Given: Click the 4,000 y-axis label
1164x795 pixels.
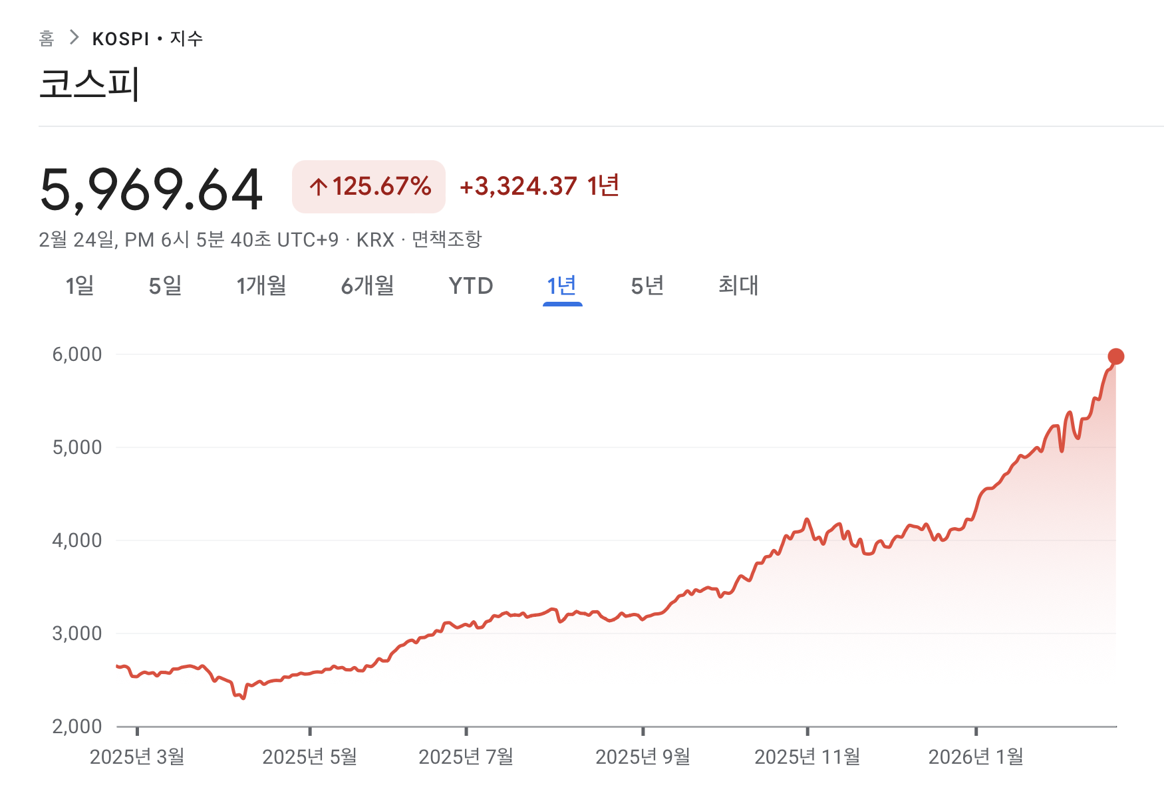Looking at the screenshot, I should (77, 540).
